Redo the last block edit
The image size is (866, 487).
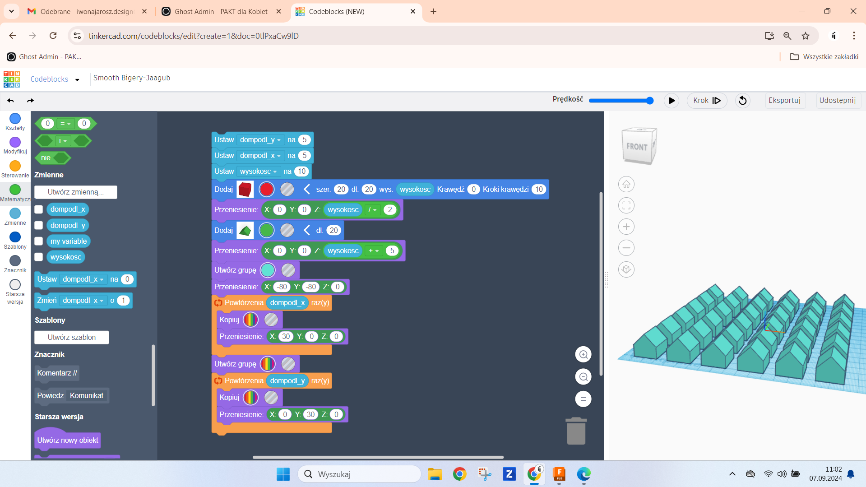coord(30,101)
